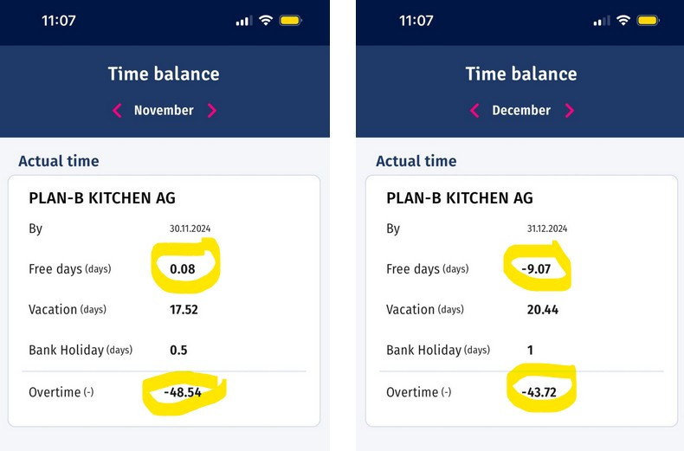Select Overtime value -48.54
This screenshot has width=684, height=451.
(x=183, y=392)
